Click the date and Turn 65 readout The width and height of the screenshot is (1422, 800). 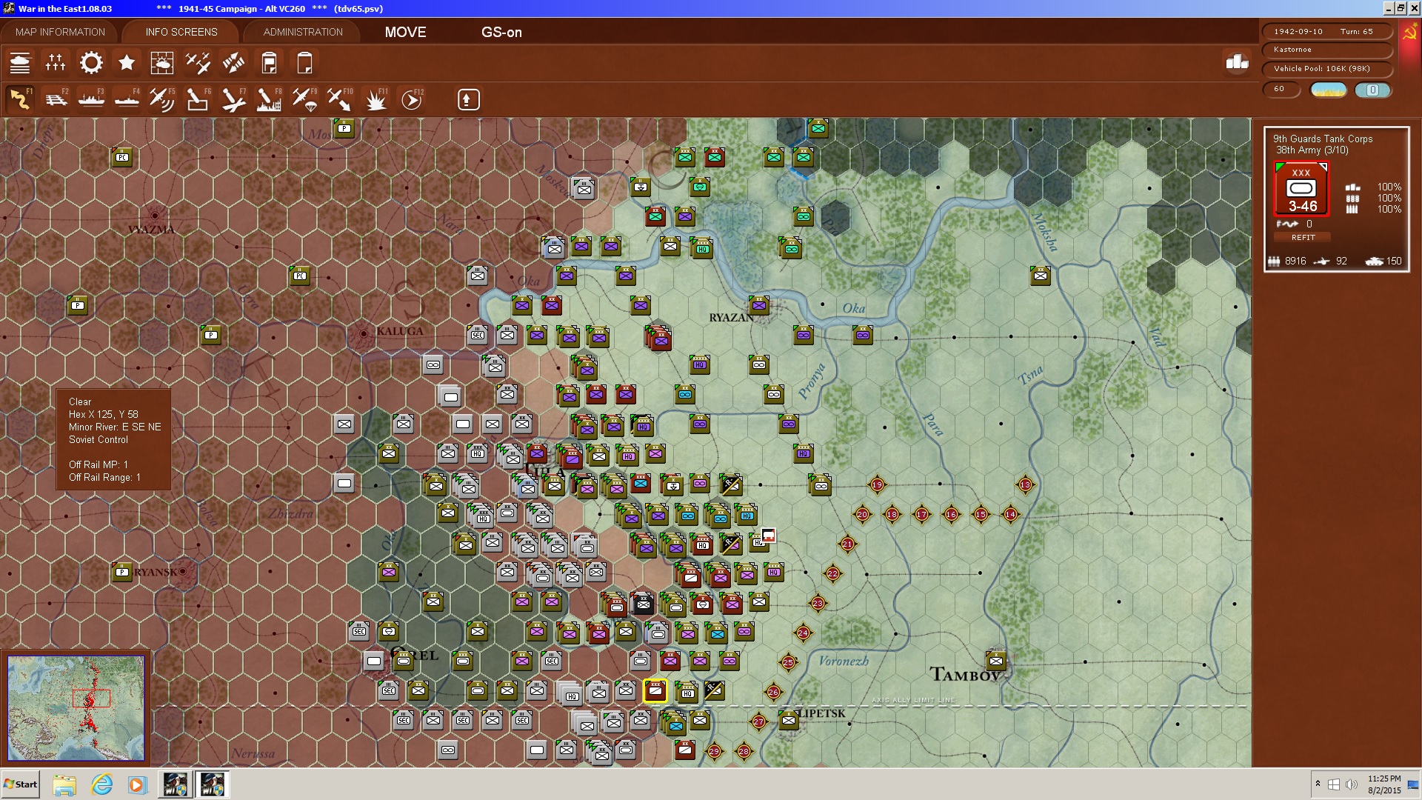click(1327, 32)
